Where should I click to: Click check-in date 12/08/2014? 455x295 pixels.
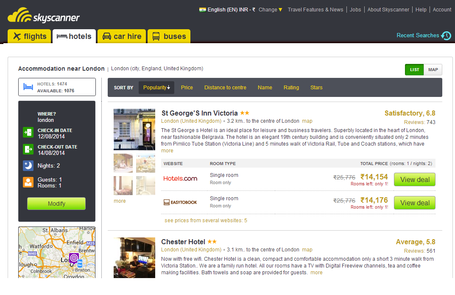click(x=51, y=136)
